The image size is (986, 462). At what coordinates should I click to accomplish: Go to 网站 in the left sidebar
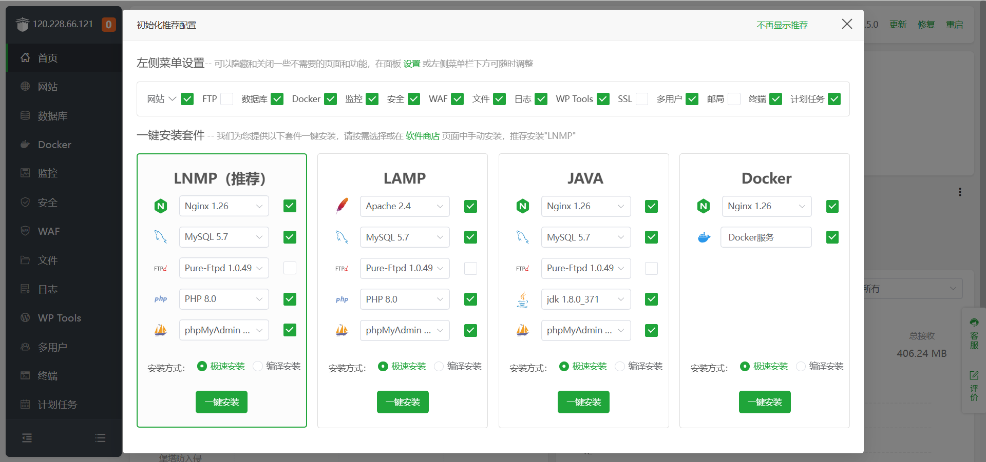(x=64, y=87)
